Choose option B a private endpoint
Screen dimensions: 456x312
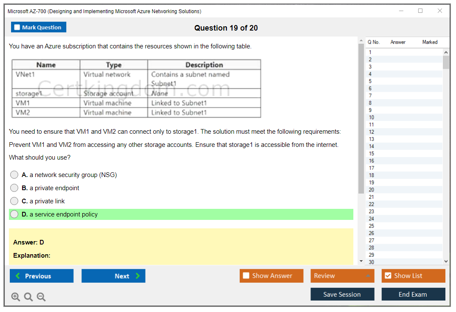point(14,188)
